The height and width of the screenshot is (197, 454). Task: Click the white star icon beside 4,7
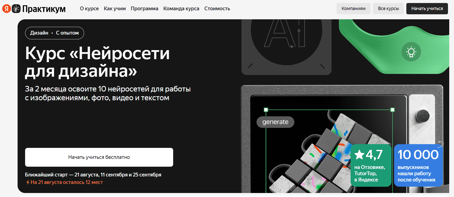pyautogui.click(x=359, y=155)
